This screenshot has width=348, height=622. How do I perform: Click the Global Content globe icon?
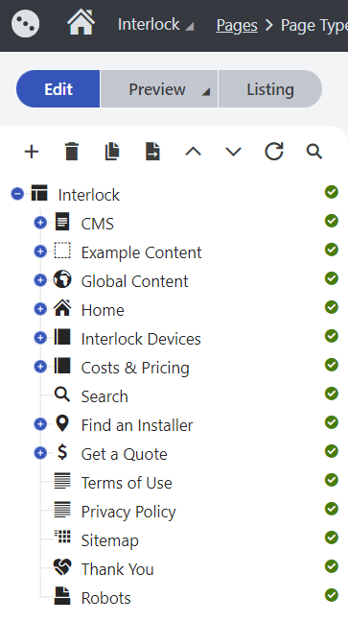tap(62, 279)
